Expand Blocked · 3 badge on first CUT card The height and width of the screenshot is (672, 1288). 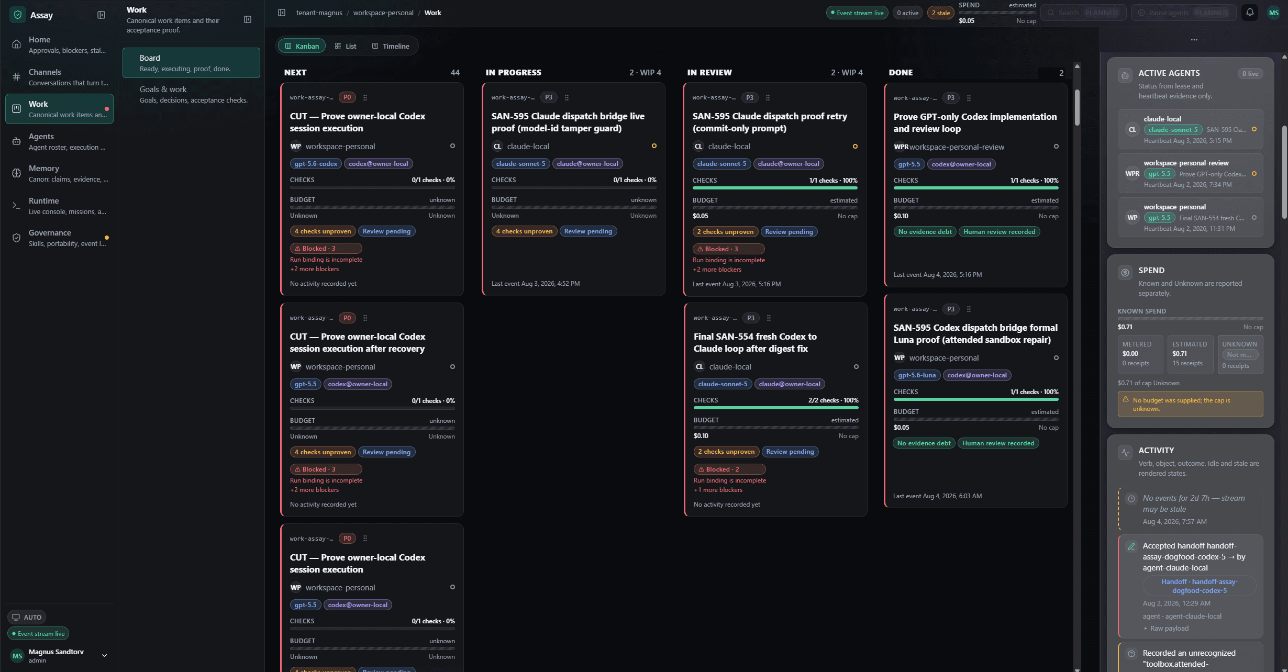click(326, 249)
